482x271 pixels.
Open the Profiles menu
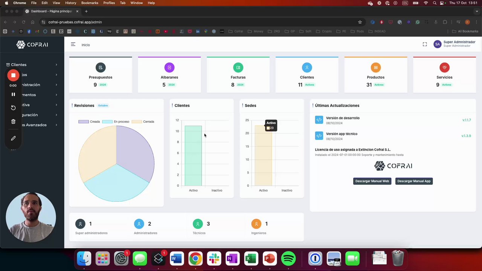point(109,3)
